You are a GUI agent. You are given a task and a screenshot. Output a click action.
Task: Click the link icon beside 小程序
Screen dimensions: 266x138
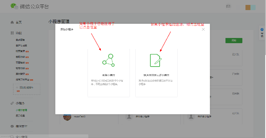12,103
